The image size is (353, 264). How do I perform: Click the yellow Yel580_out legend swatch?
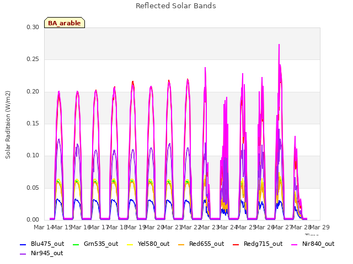130,245
